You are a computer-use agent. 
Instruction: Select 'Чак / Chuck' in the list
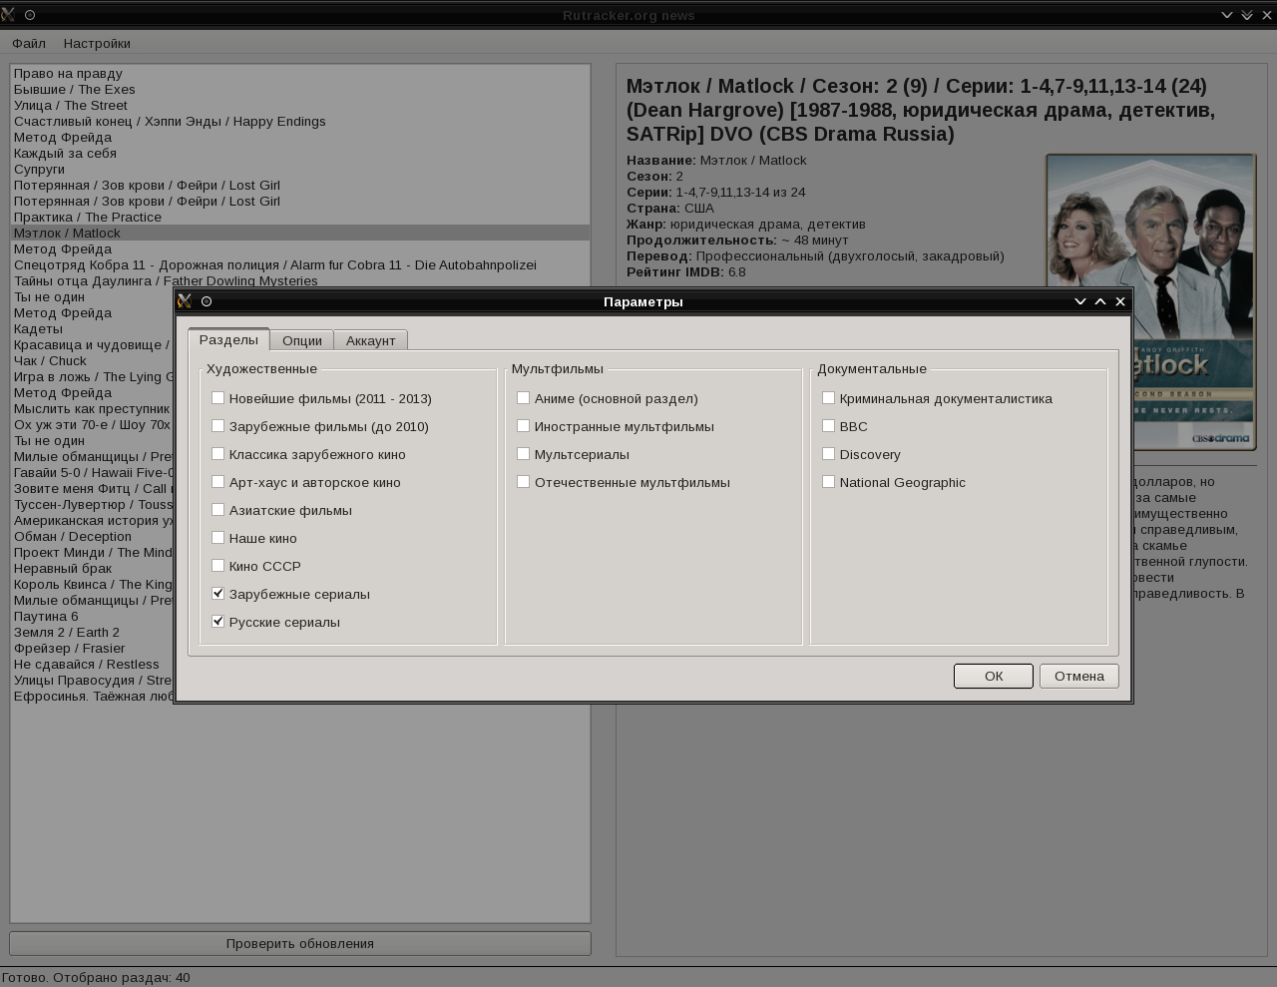point(93,360)
